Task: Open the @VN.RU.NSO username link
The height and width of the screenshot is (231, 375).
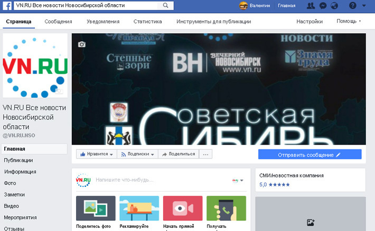Action: 18,136
